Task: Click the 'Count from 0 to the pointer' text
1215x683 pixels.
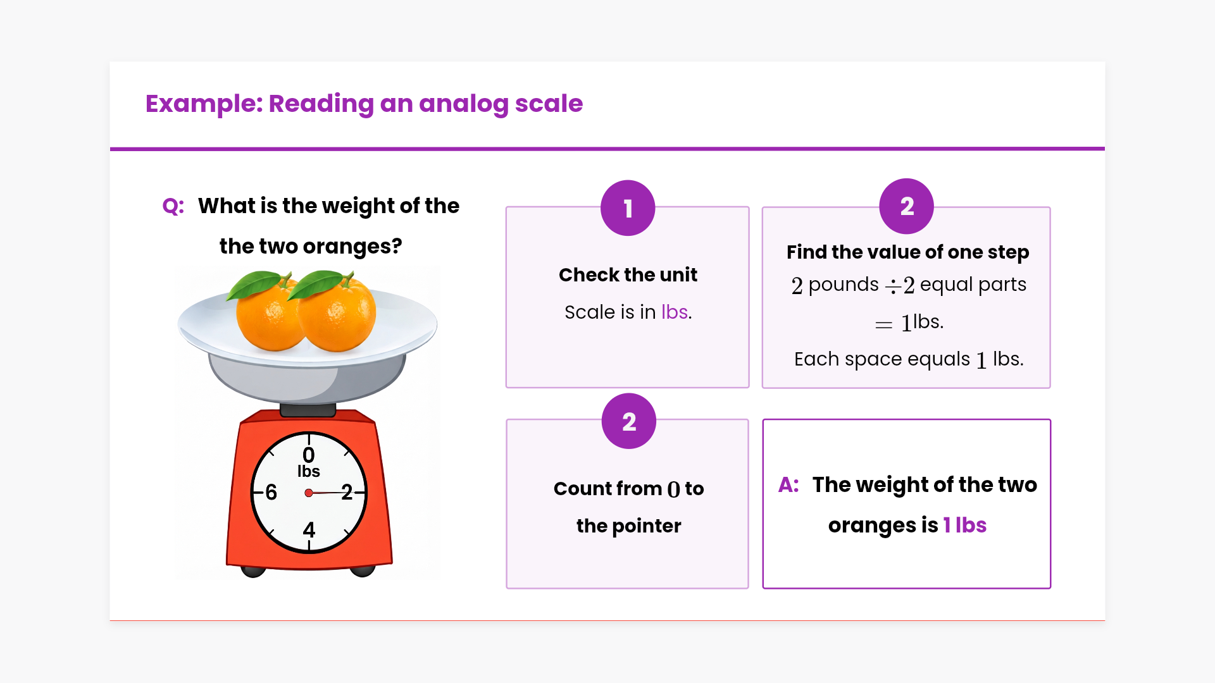Action: pos(628,507)
